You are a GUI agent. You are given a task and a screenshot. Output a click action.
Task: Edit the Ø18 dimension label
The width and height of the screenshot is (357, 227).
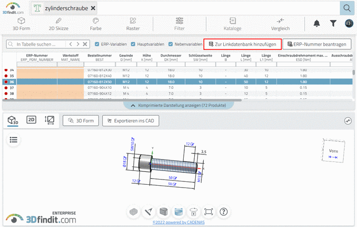pos(125,161)
